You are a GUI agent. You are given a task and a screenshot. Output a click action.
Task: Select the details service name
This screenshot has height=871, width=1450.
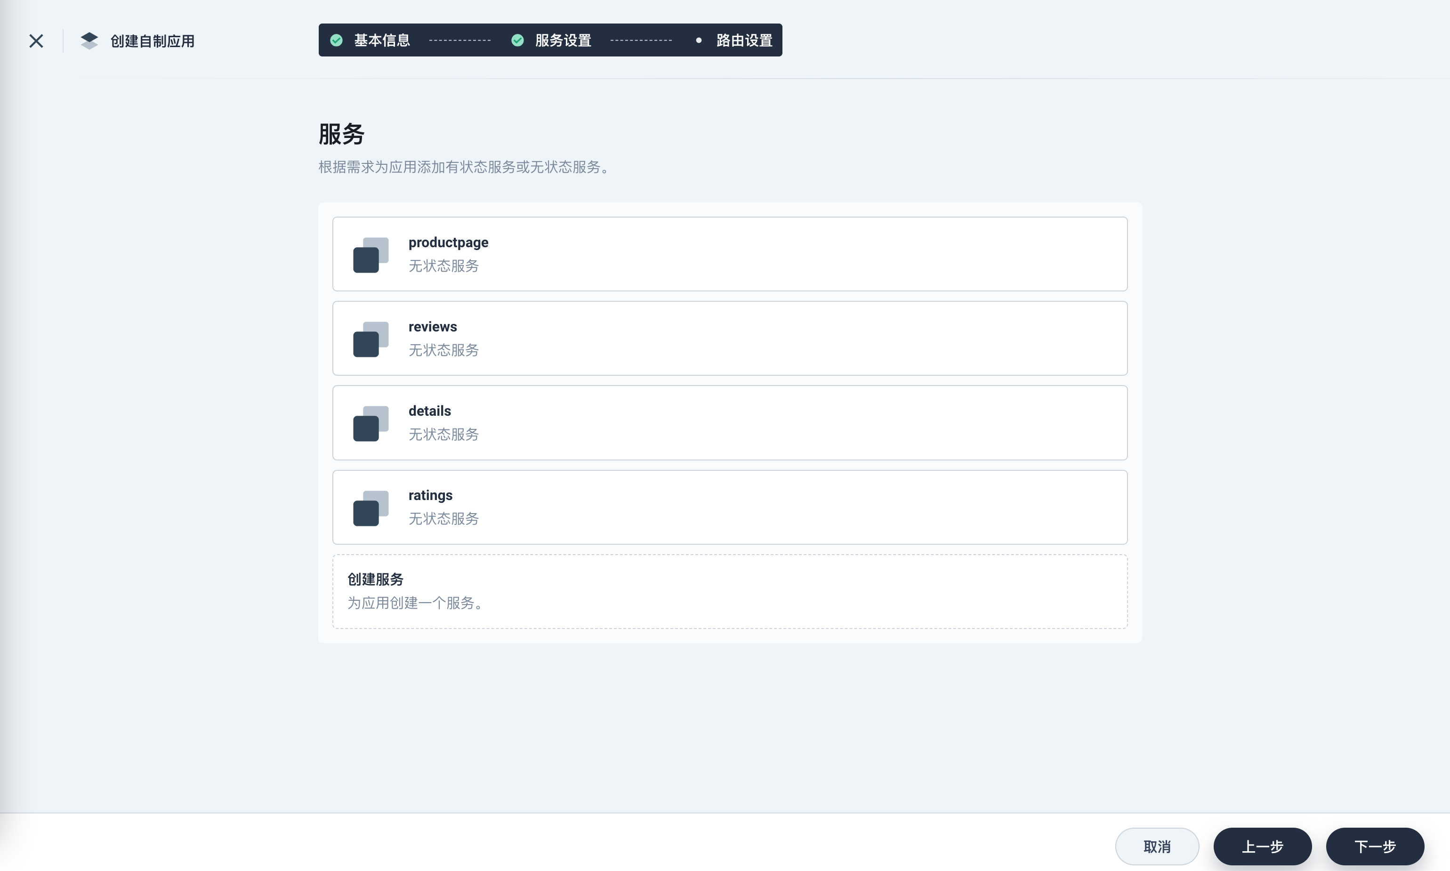coord(429,411)
